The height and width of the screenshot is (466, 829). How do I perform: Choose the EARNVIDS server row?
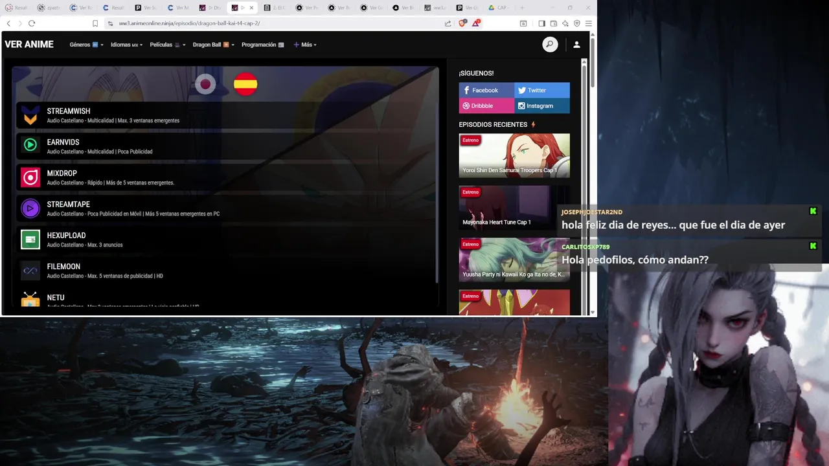click(x=226, y=146)
